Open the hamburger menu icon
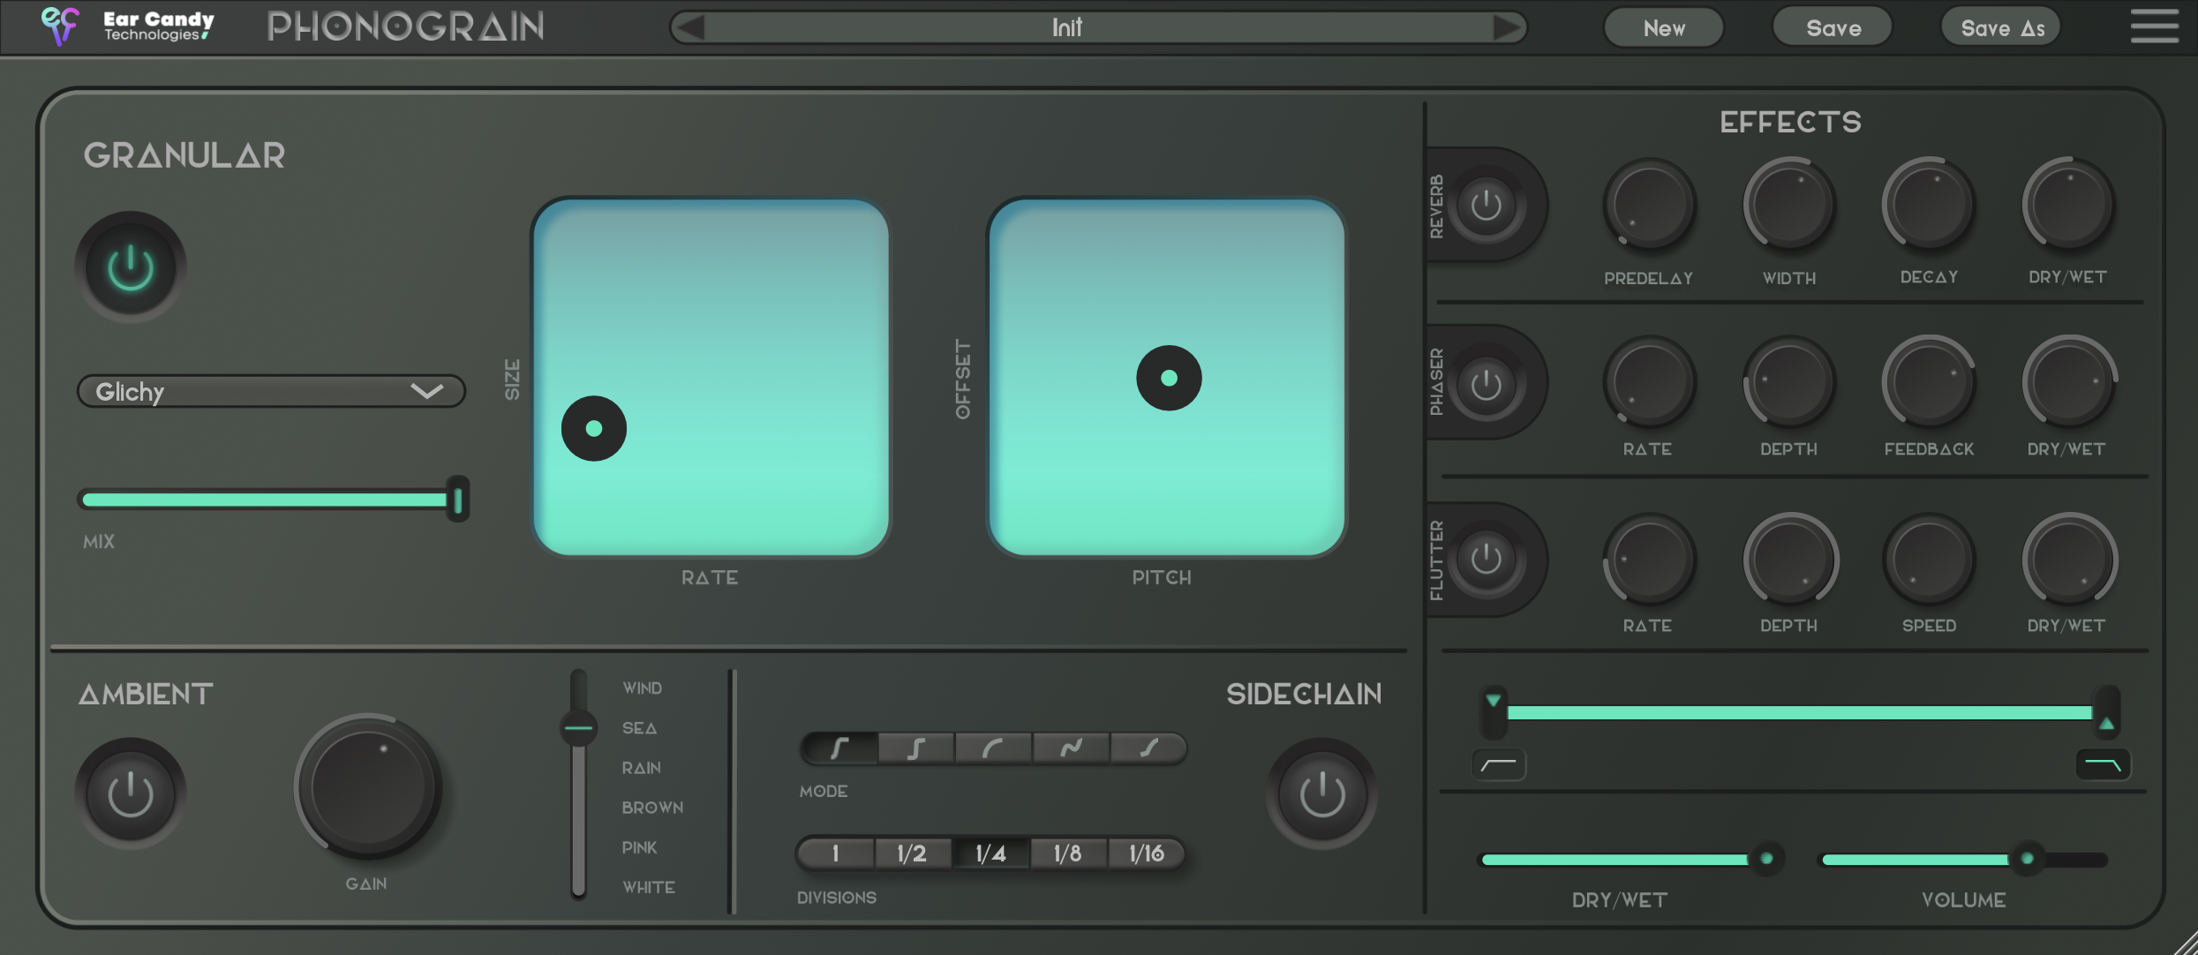The width and height of the screenshot is (2198, 955). pyautogui.click(x=2154, y=26)
